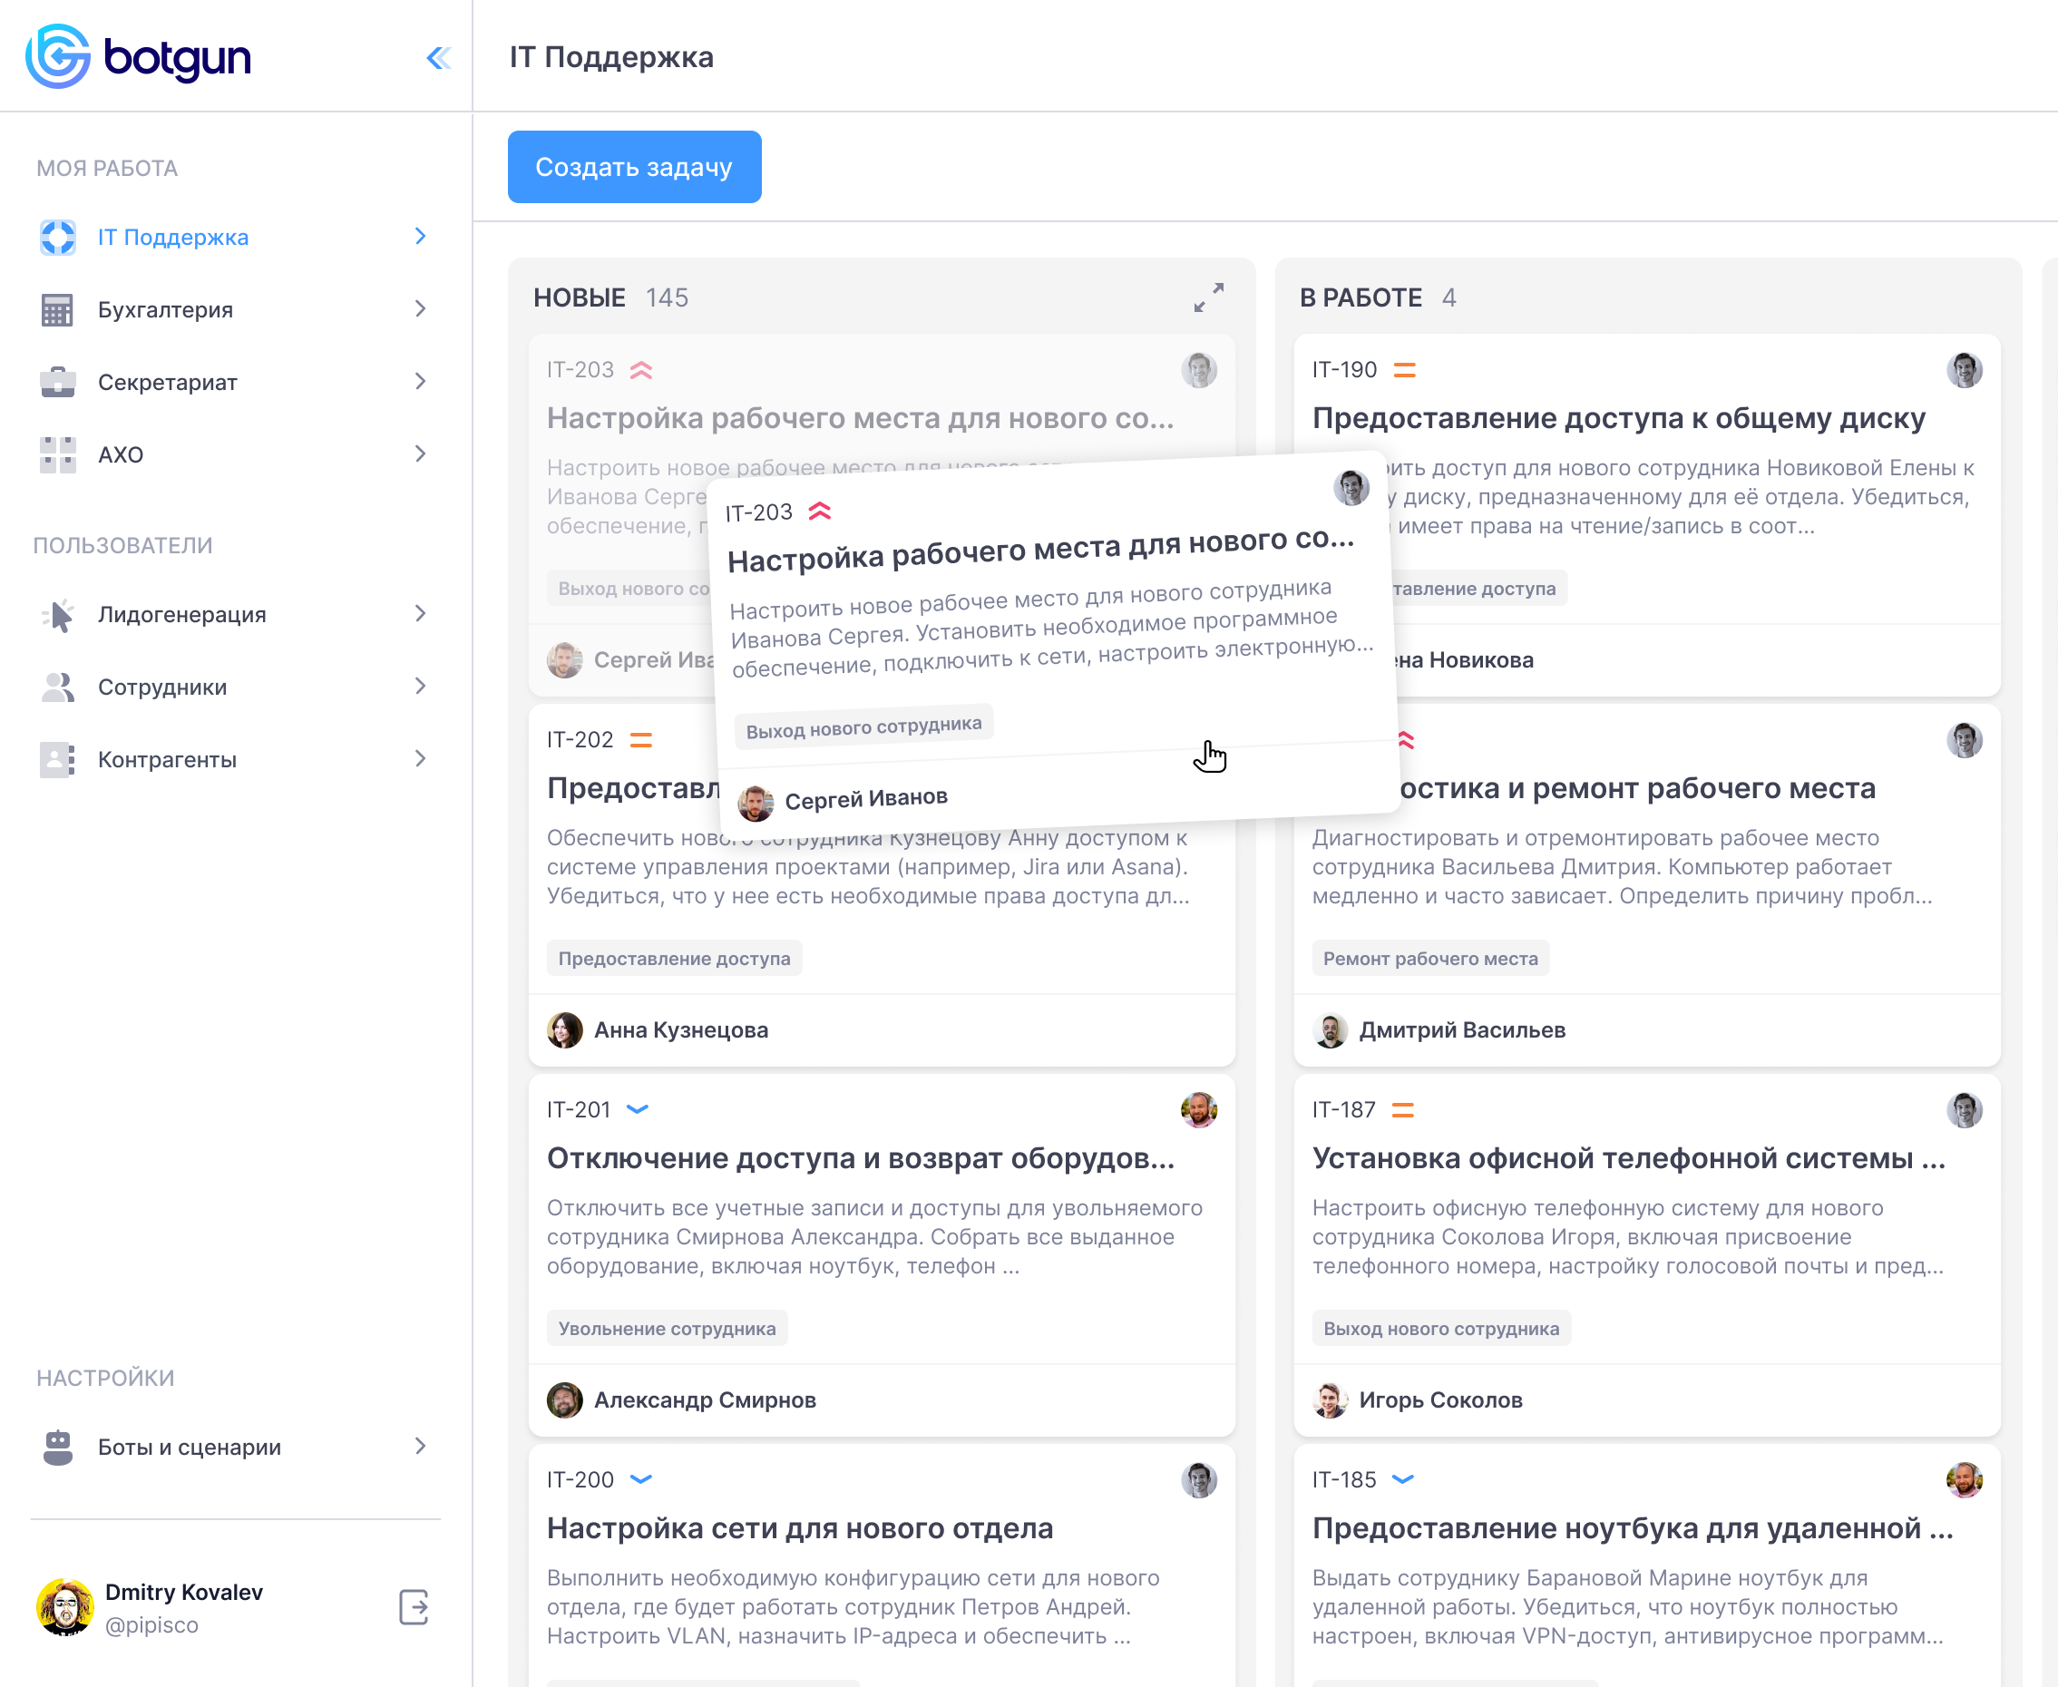Open Бухгалтерия menu item

(x=235, y=310)
